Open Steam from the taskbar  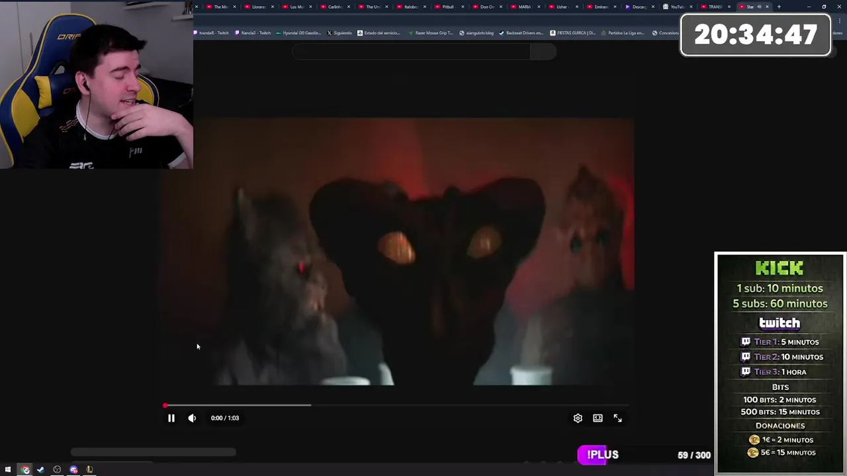coord(41,469)
